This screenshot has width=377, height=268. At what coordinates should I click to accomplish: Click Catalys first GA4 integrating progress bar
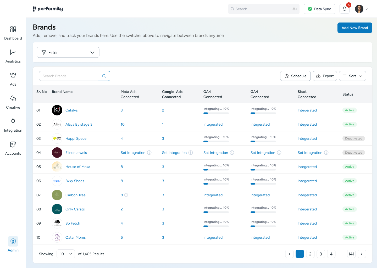pos(216,113)
